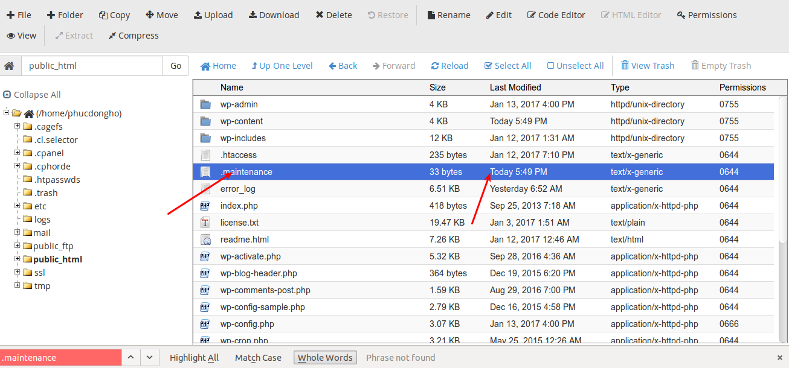Select .trash in the folder tree
This screenshot has height=368, width=789.
[46, 193]
